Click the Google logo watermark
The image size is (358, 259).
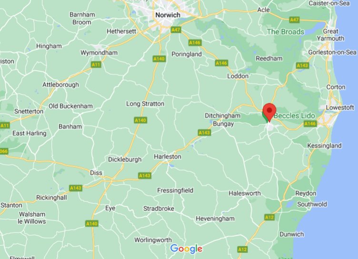(x=186, y=249)
